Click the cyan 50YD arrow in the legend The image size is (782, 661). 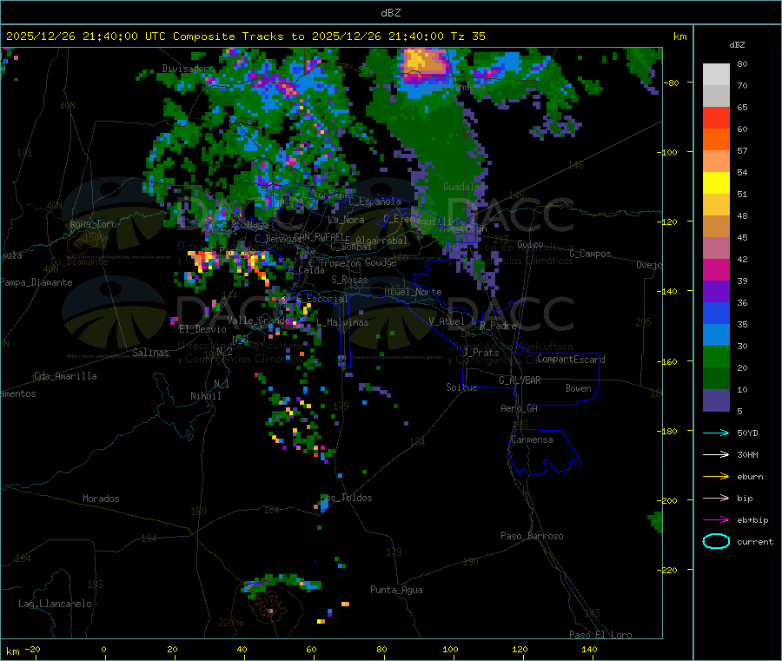[716, 433]
